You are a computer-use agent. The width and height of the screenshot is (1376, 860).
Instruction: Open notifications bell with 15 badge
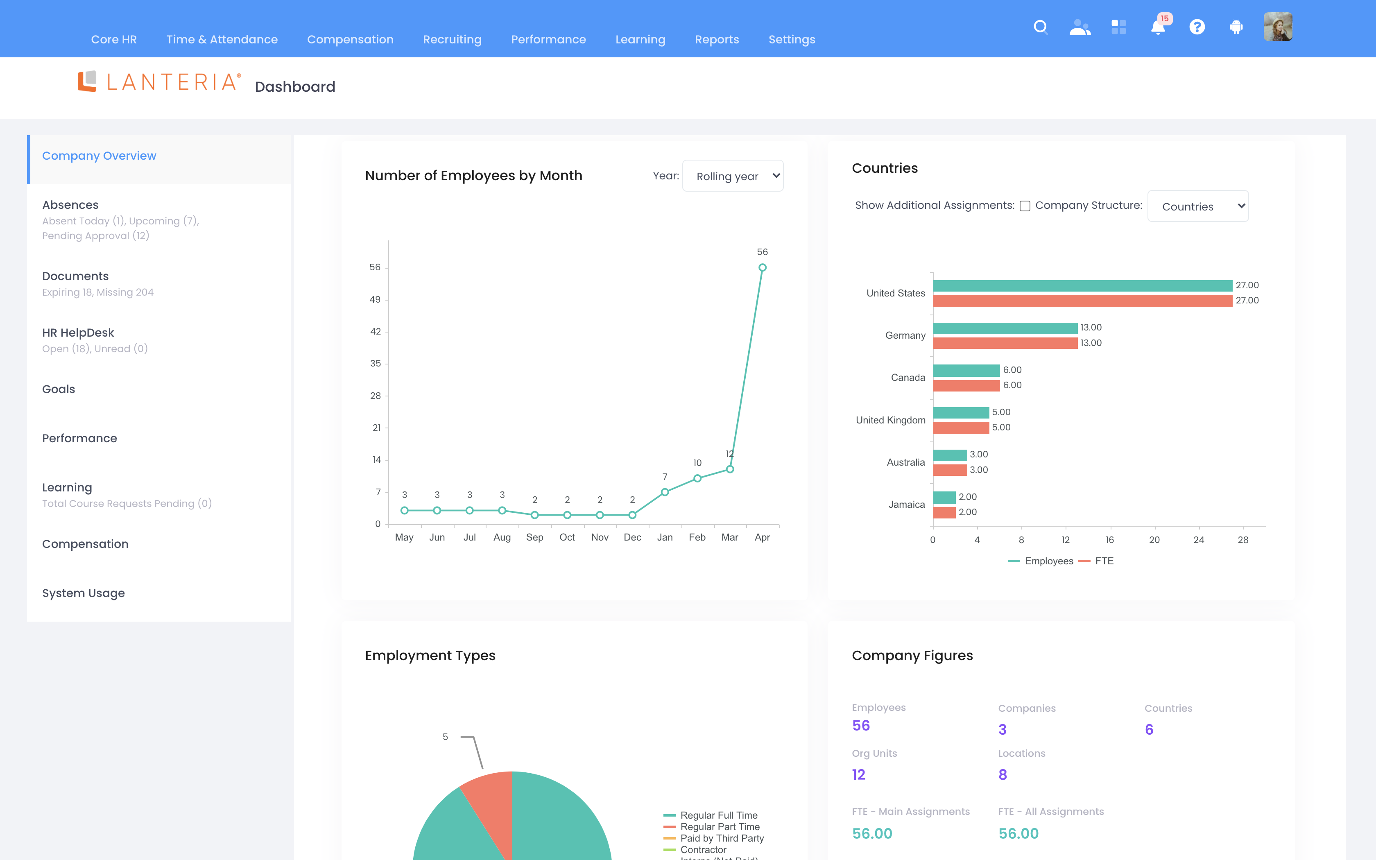tap(1159, 25)
